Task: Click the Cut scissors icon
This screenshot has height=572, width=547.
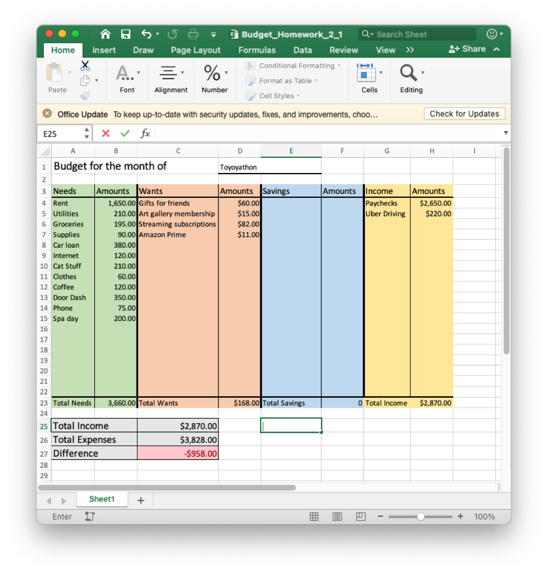Action: pos(85,66)
